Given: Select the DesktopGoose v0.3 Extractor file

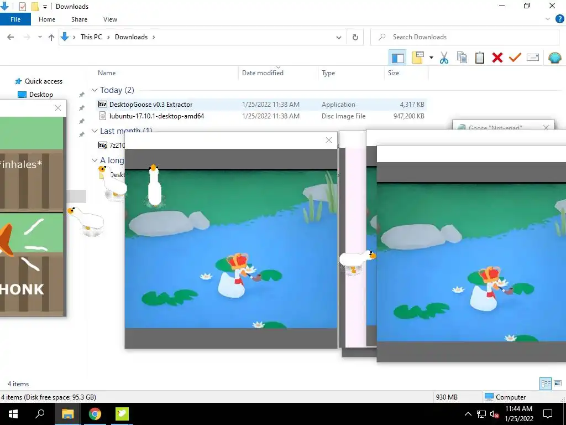Looking at the screenshot, I should (x=151, y=105).
